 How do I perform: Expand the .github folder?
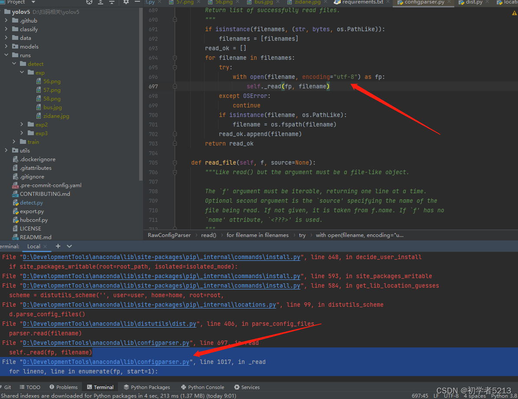[x=6, y=20]
